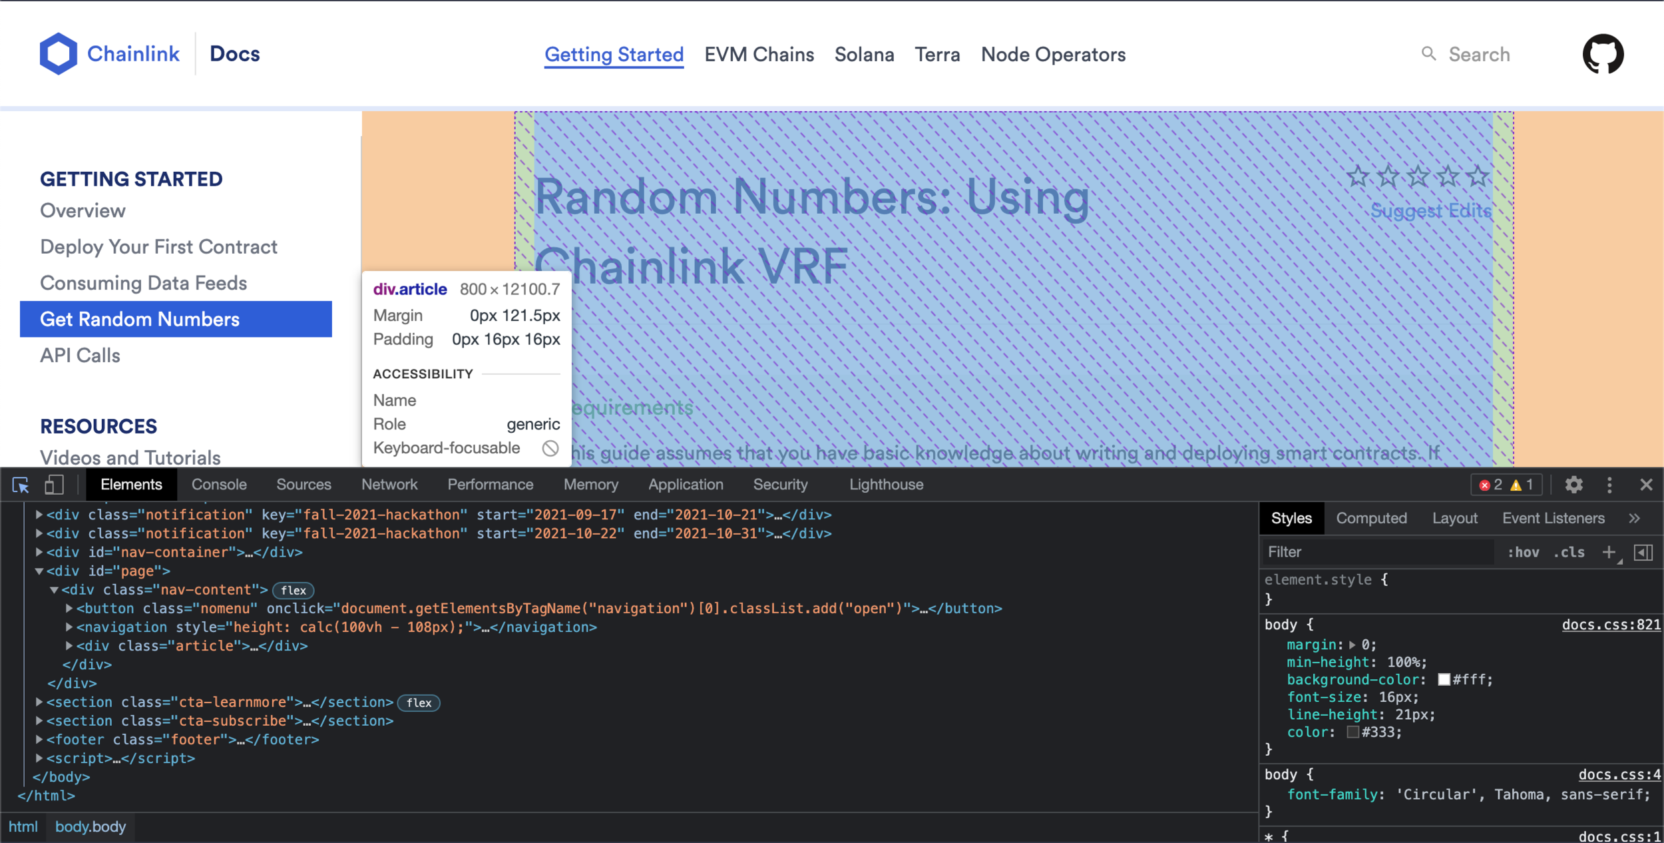This screenshot has height=843, width=1664.
Task: Rate the article with the first star
Action: point(1358,176)
